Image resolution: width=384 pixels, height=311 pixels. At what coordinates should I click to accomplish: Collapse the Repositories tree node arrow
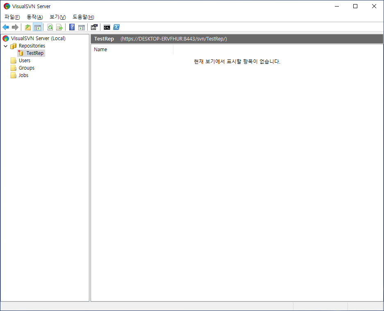pyautogui.click(x=6, y=46)
